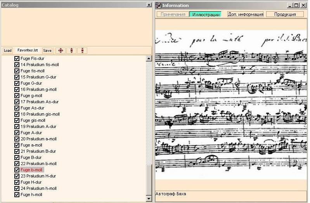Image resolution: width=310 pixels, height=203 pixels.
Task: Click the Save button
Action: tap(47, 51)
